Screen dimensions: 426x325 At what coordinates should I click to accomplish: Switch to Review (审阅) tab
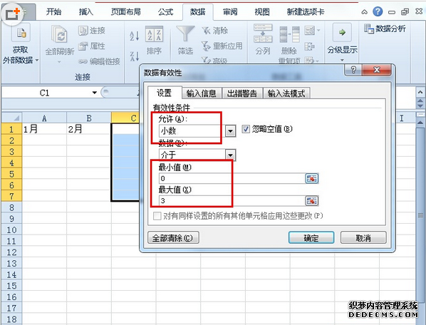230,12
